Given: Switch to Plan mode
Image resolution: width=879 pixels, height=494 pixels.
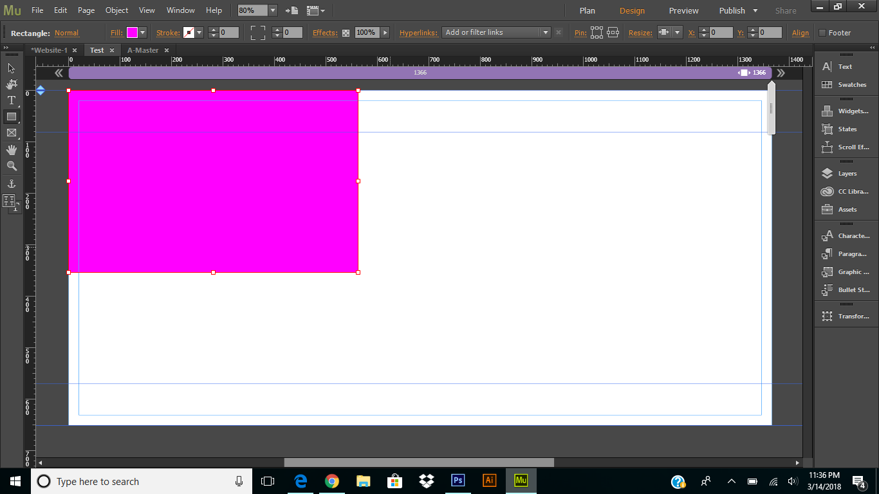Looking at the screenshot, I should click(x=587, y=10).
